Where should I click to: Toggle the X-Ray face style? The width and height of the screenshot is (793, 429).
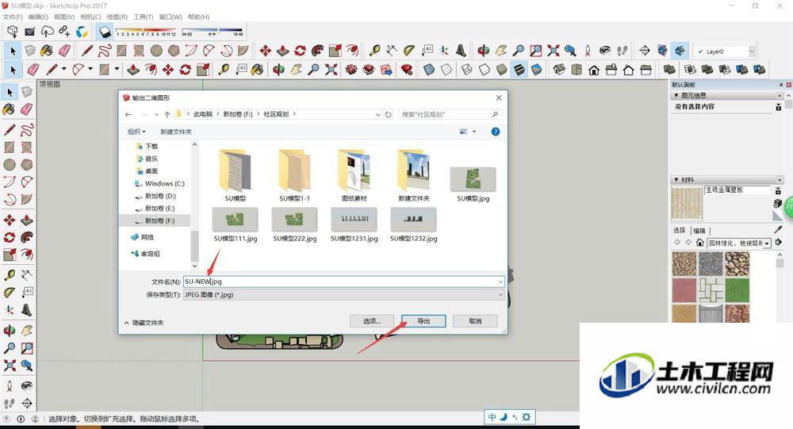tap(429, 69)
